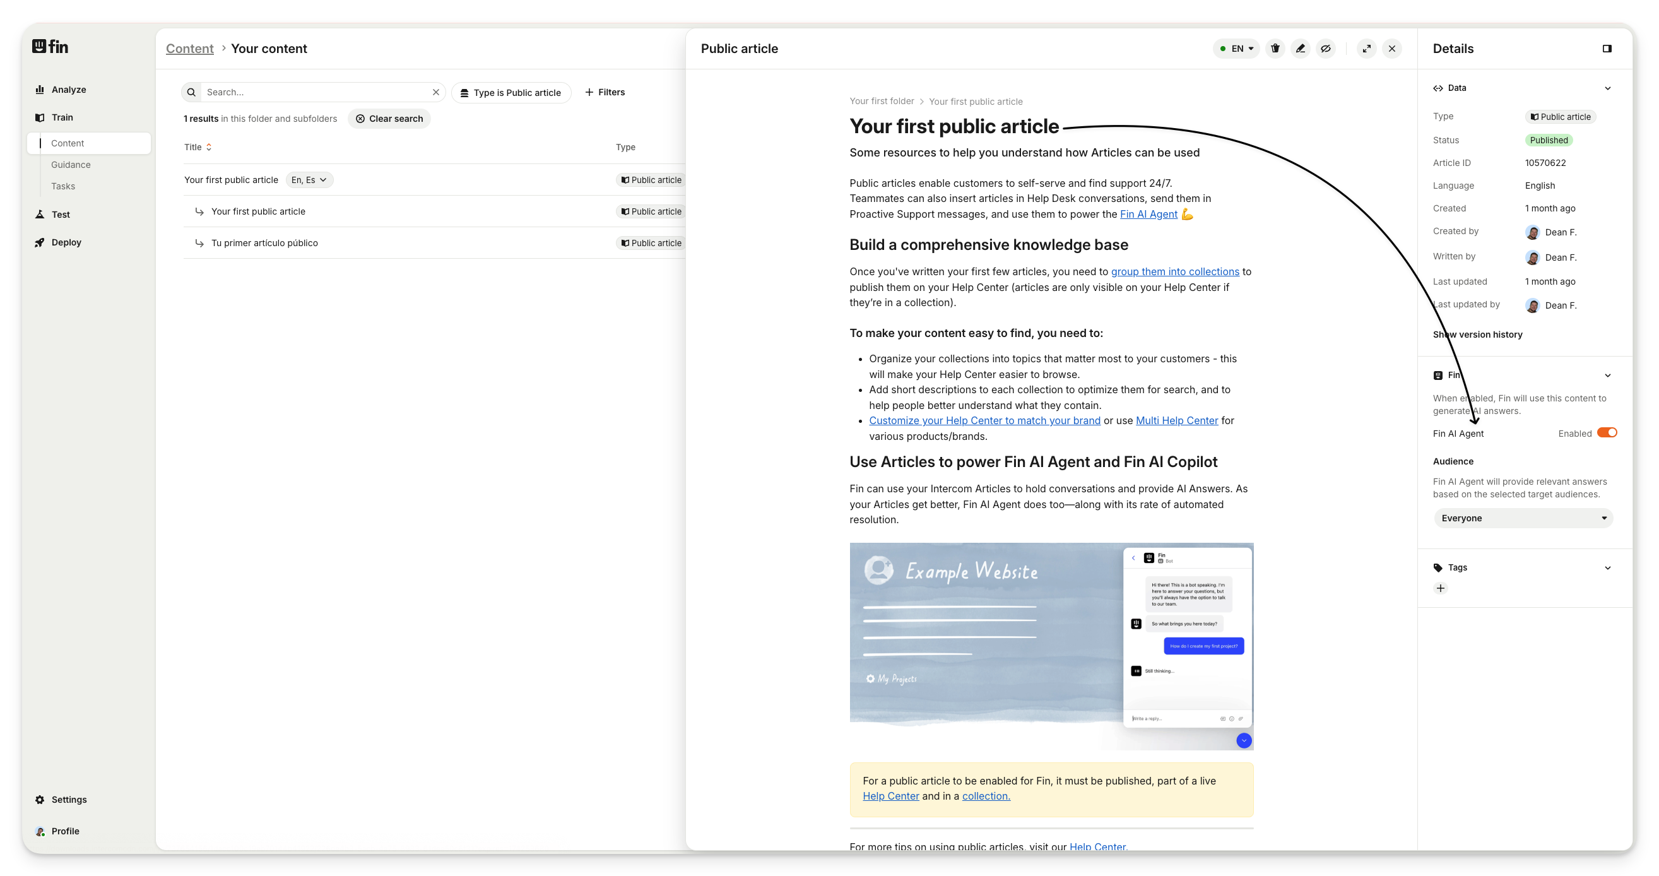Clear search field with the X icon
Screen dimensions: 1659x876
[436, 92]
